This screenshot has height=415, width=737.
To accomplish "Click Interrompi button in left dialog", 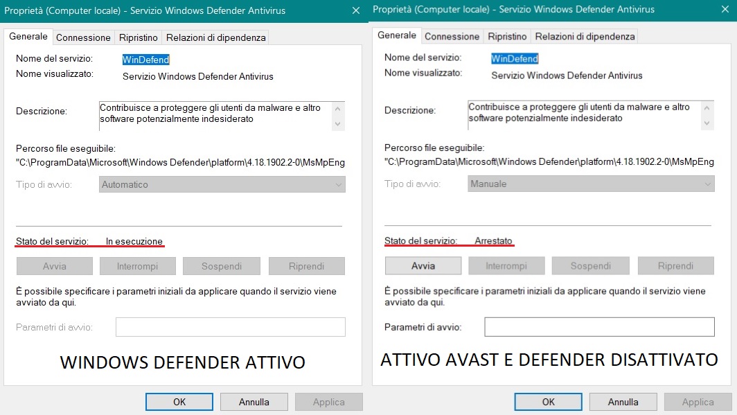I will point(137,266).
